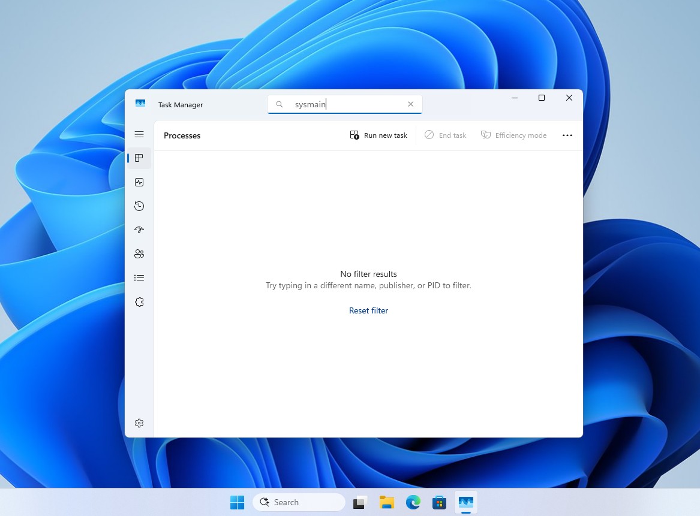Click the Task Manager taskbar icon

coord(465,502)
